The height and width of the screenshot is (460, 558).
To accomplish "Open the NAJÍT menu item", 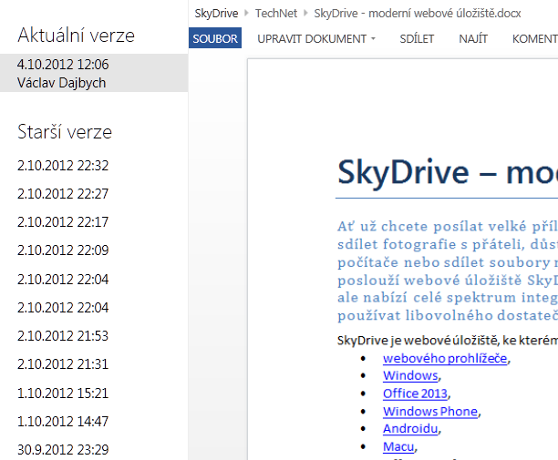I will click(x=473, y=38).
